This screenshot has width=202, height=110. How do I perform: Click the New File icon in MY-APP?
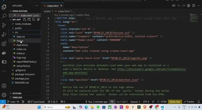pos(24,19)
